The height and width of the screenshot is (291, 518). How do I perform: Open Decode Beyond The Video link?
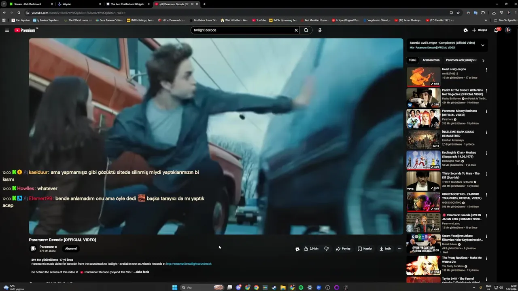[106, 272]
